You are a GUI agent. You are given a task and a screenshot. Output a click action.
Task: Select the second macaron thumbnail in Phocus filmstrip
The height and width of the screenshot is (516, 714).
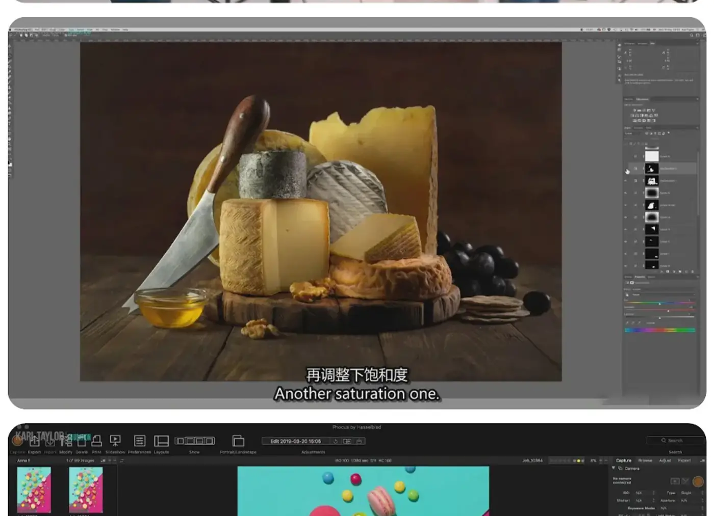click(x=86, y=490)
